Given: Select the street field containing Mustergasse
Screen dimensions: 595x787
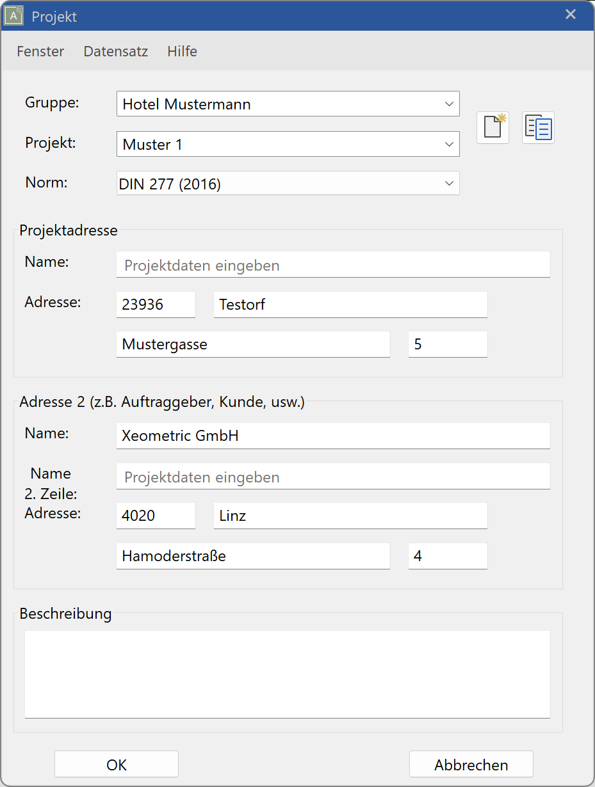Looking at the screenshot, I should point(253,344).
